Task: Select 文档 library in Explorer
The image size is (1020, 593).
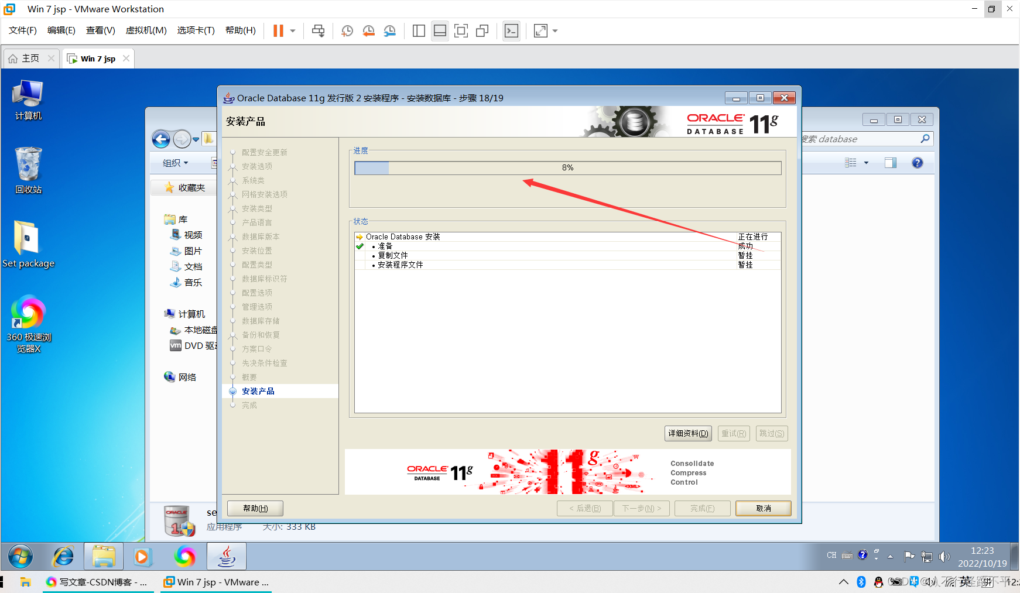Action: 186,266
